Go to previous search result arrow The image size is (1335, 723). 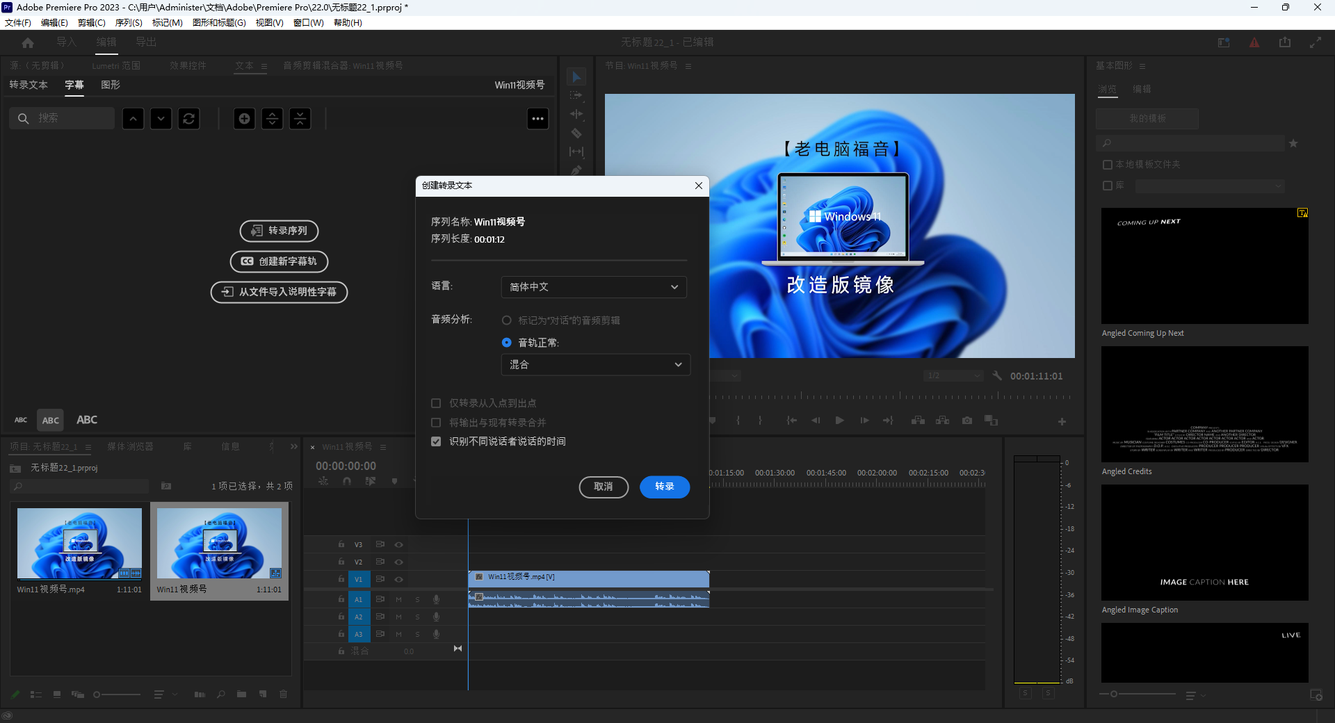coord(133,119)
